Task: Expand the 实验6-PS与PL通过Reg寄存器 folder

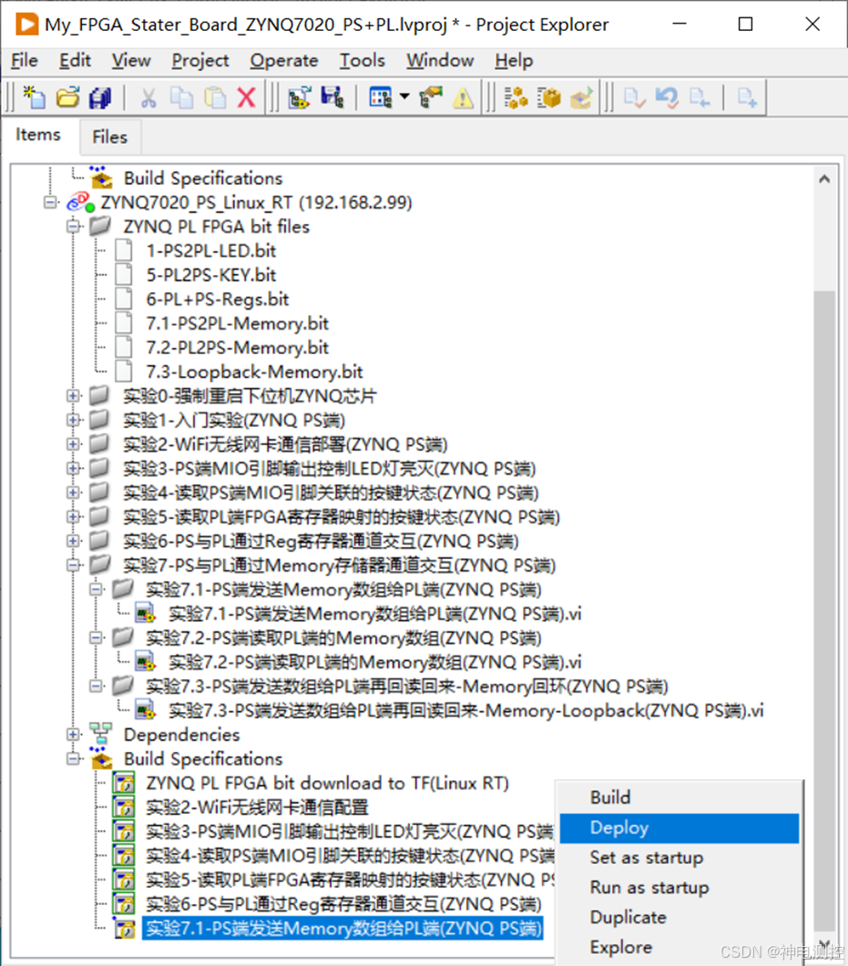Action: [74, 541]
